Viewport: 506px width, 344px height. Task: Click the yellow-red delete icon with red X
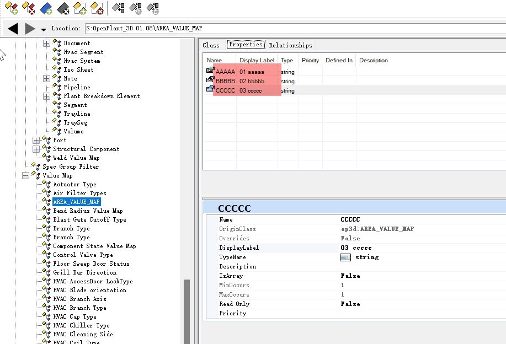(28, 8)
